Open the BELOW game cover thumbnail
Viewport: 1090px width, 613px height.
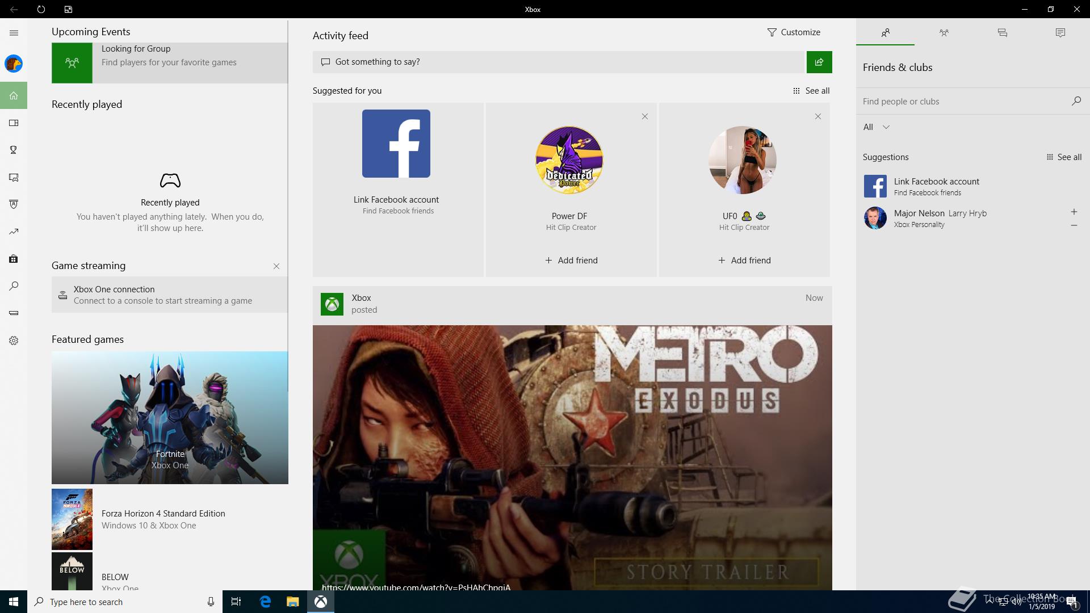click(x=72, y=572)
